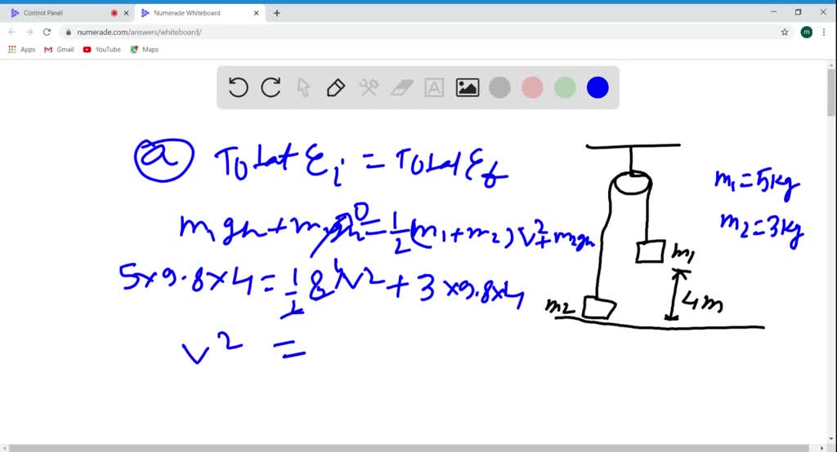Select the pen drawing tool

tap(336, 87)
